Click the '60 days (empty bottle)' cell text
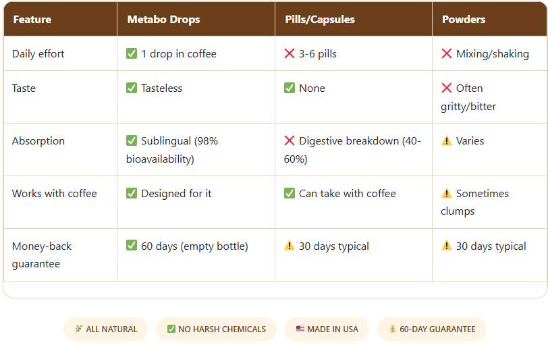Image resolution: width=548 pixels, height=347 pixels. (x=194, y=246)
